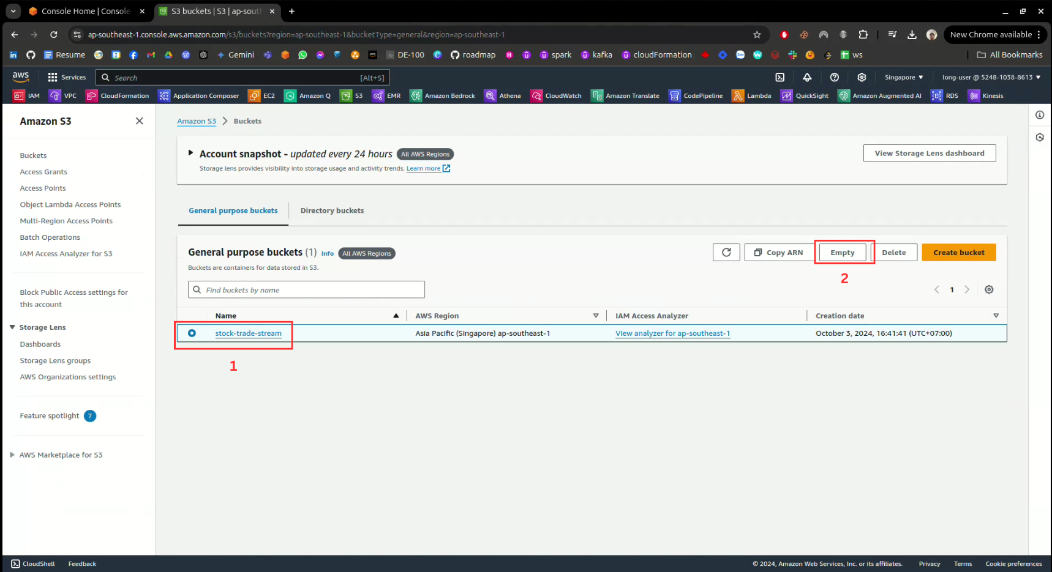Select the stock-trade-stream bucket radio button

click(x=192, y=333)
